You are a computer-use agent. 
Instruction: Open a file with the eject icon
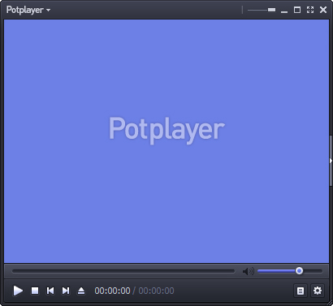[x=81, y=291]
